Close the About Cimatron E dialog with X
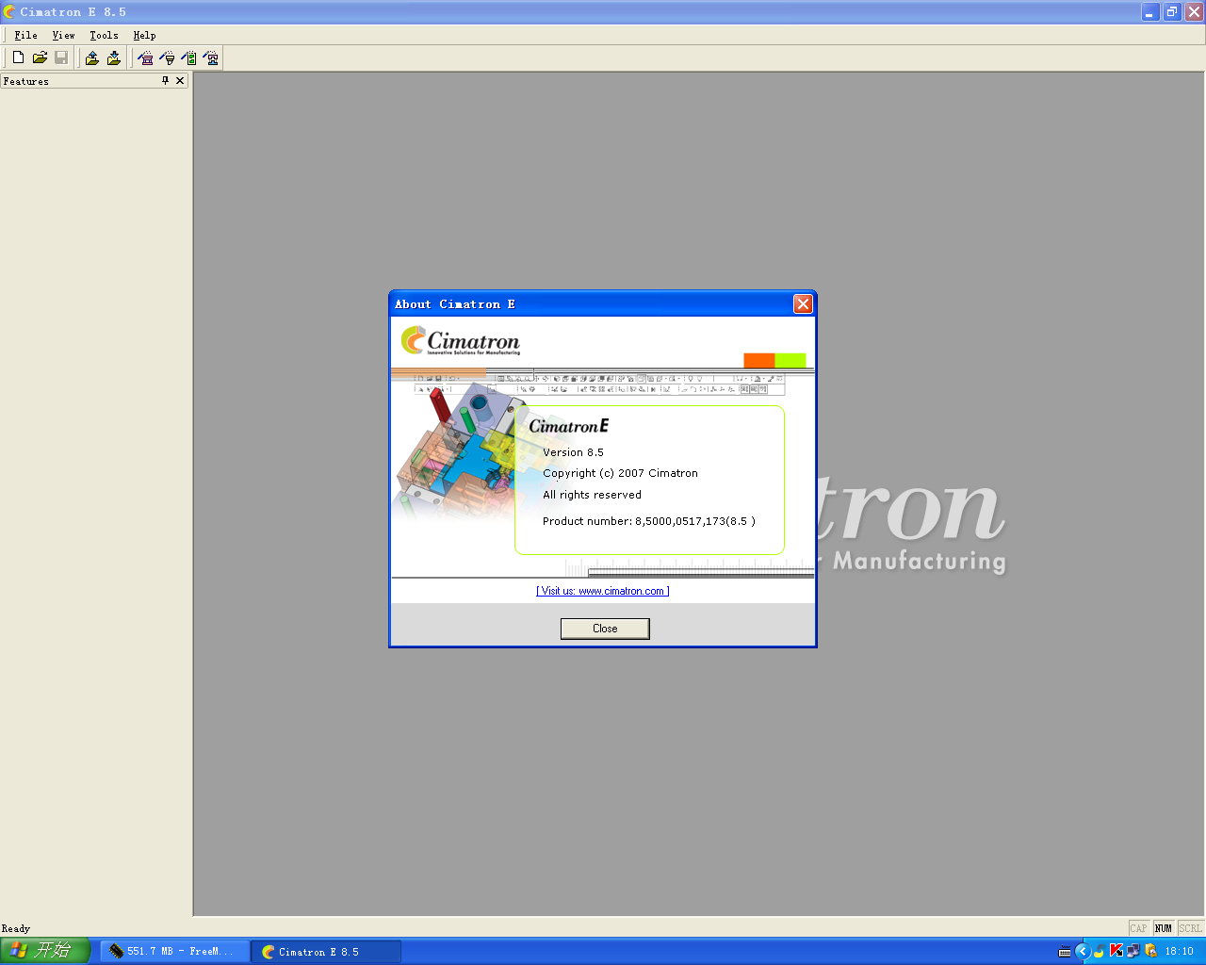Viewport: 1206px width, 965px height. pyautogui.click(x=803, y=303)
